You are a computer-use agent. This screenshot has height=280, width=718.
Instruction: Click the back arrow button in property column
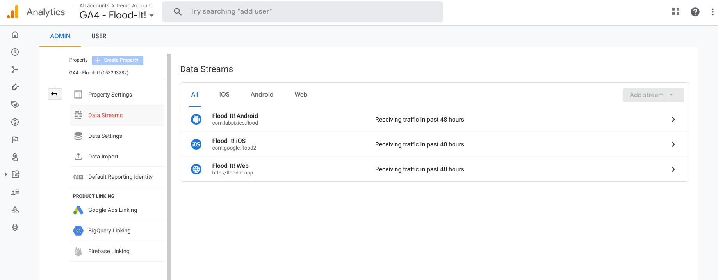pyautogui.click(x=55, y=94)
